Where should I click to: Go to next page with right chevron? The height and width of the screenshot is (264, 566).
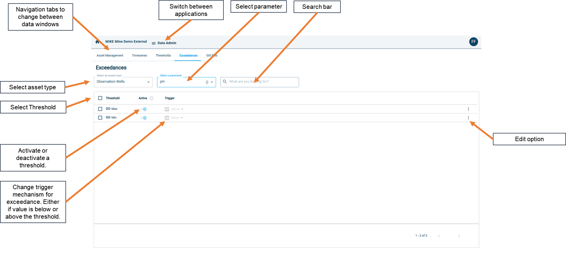[x=459, y=236]
